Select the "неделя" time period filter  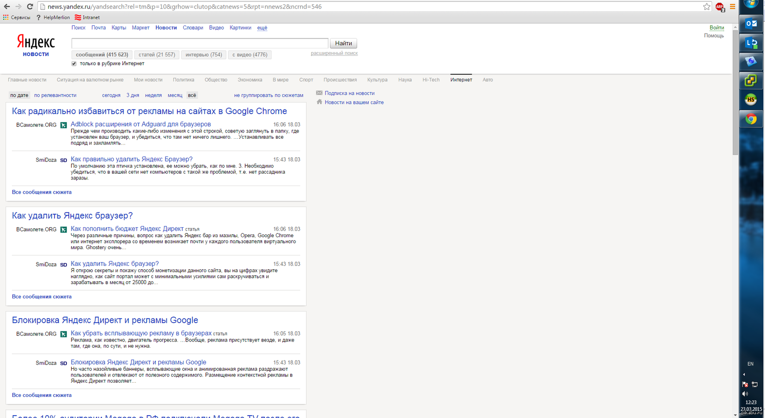[x=153, y=95]
